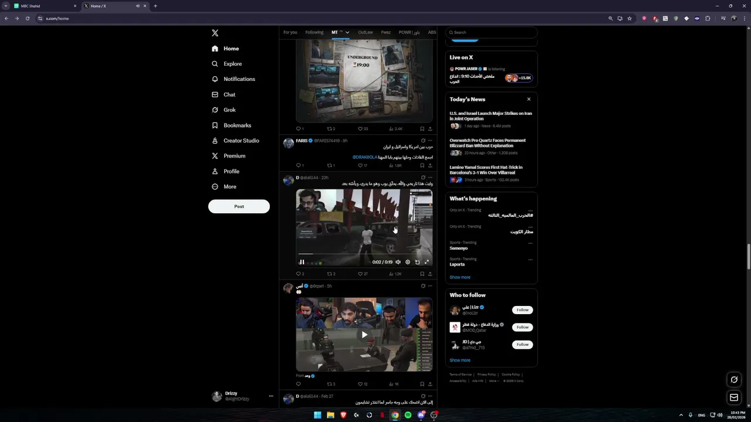This screenshot has height=422, width=751.
Task: Open options for trending topic Laporta
Action: [x=530, y=259]
